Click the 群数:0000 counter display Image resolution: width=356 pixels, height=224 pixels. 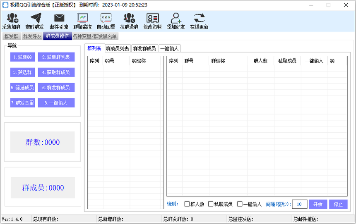coord(43,142)
